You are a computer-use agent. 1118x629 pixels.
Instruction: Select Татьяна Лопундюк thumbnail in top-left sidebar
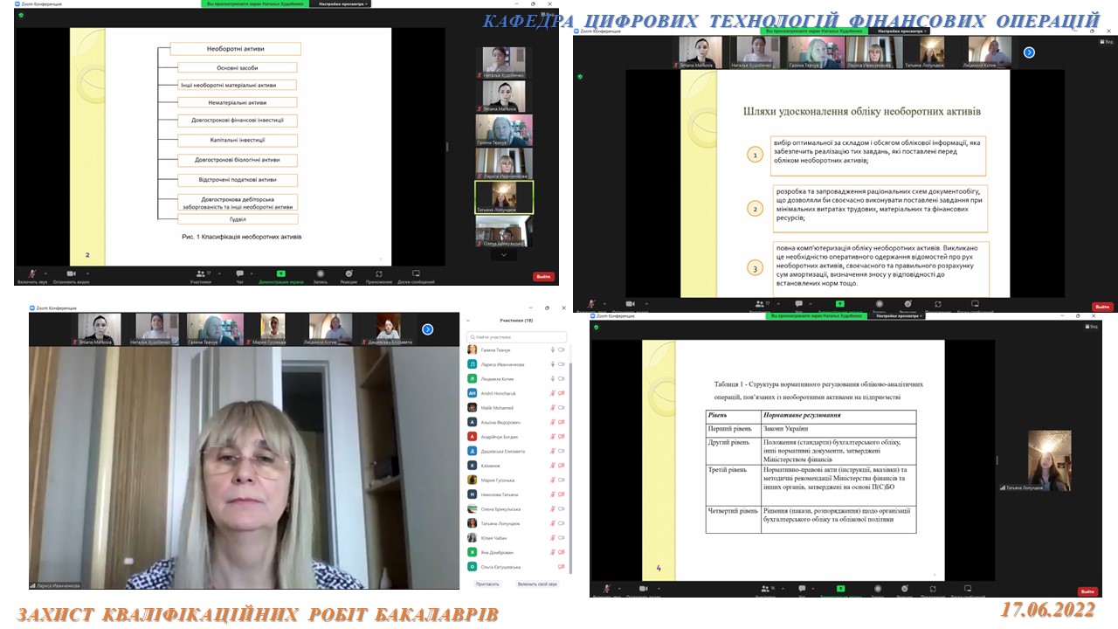click(x=504, y=197)
